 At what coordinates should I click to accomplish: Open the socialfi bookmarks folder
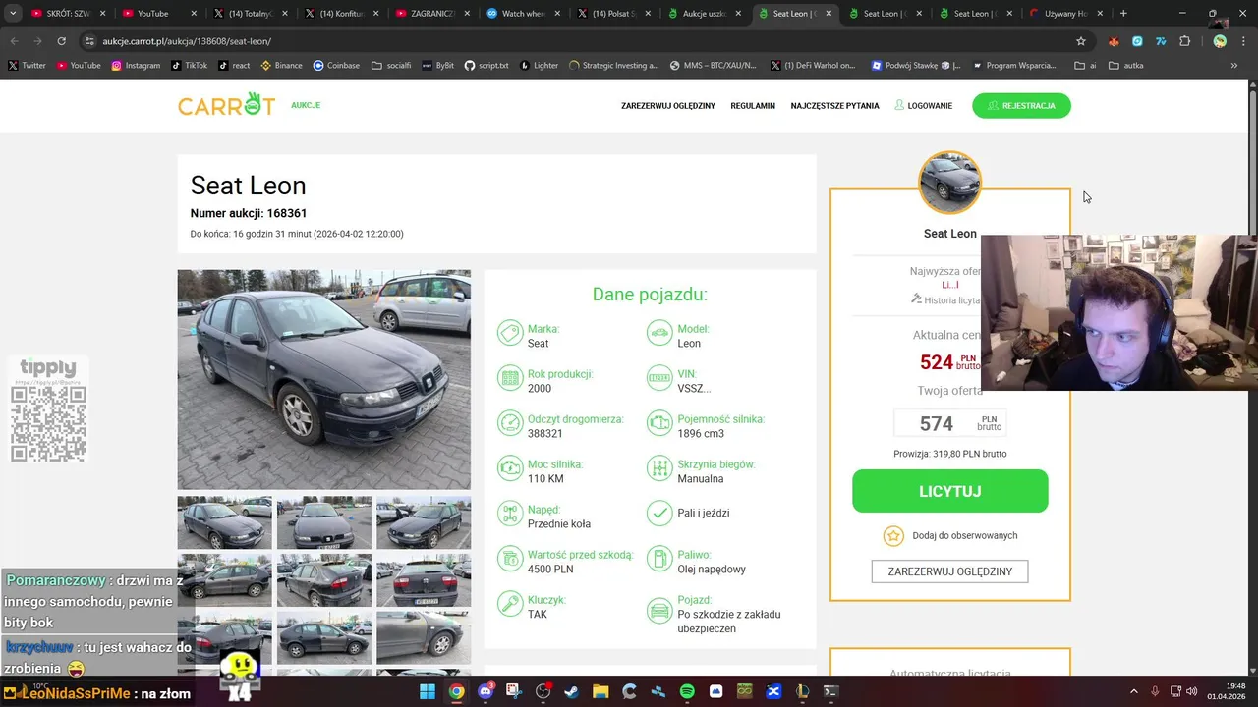pos(391,66)
